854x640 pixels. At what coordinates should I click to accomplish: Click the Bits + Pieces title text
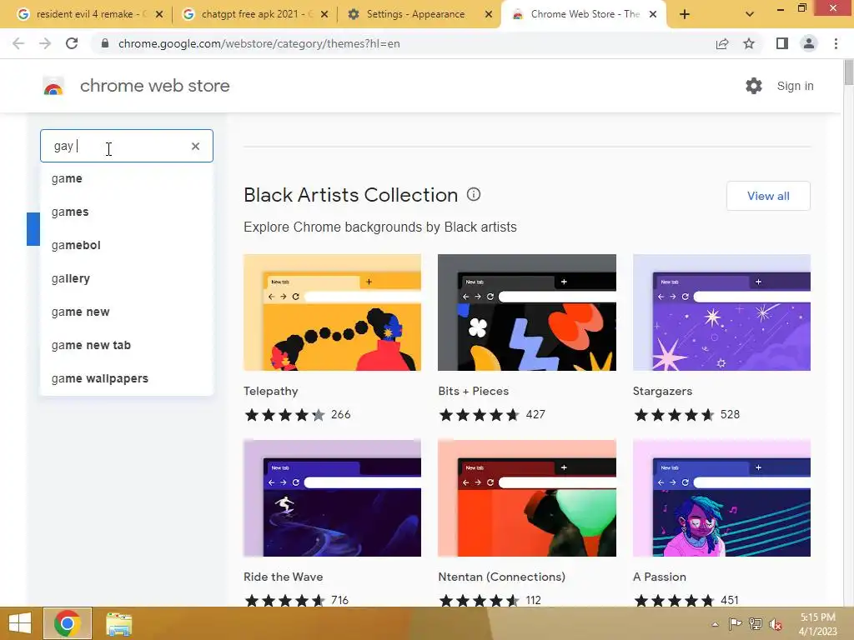[474, 392]
